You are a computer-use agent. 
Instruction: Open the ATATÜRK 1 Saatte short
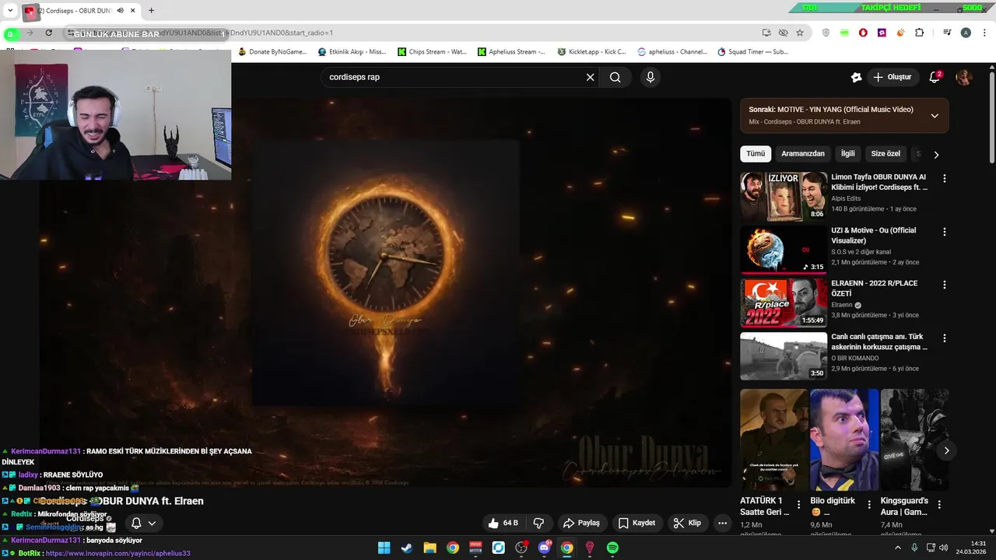[774, 439]
